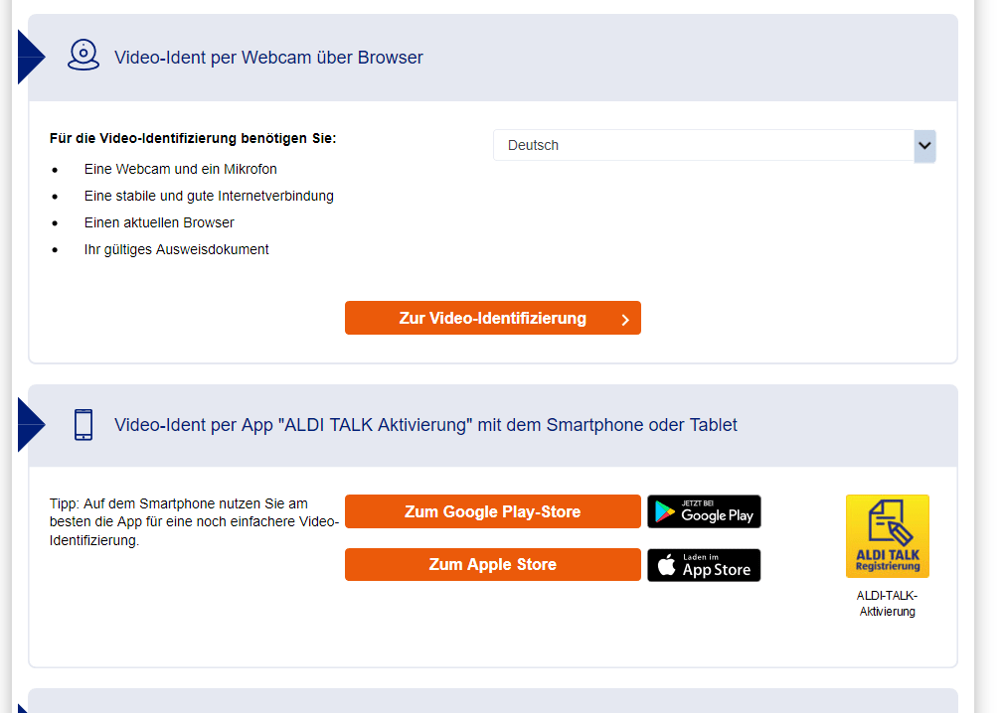1004x713 pixels.
Task: Click the heading Video-Ident per App ALDI TALK Aktivierung
Action: click(x=425, y=425)
